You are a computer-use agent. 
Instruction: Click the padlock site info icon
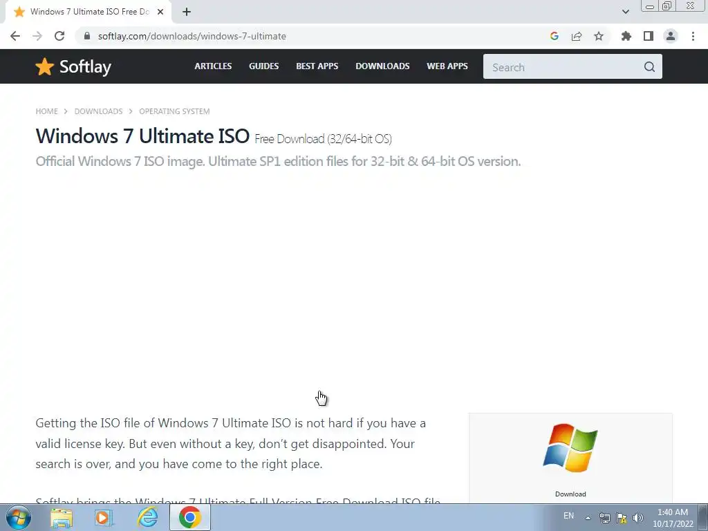[87, 36]
